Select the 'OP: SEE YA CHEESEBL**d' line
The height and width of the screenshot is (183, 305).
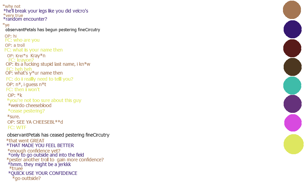[x=35, y=122]
